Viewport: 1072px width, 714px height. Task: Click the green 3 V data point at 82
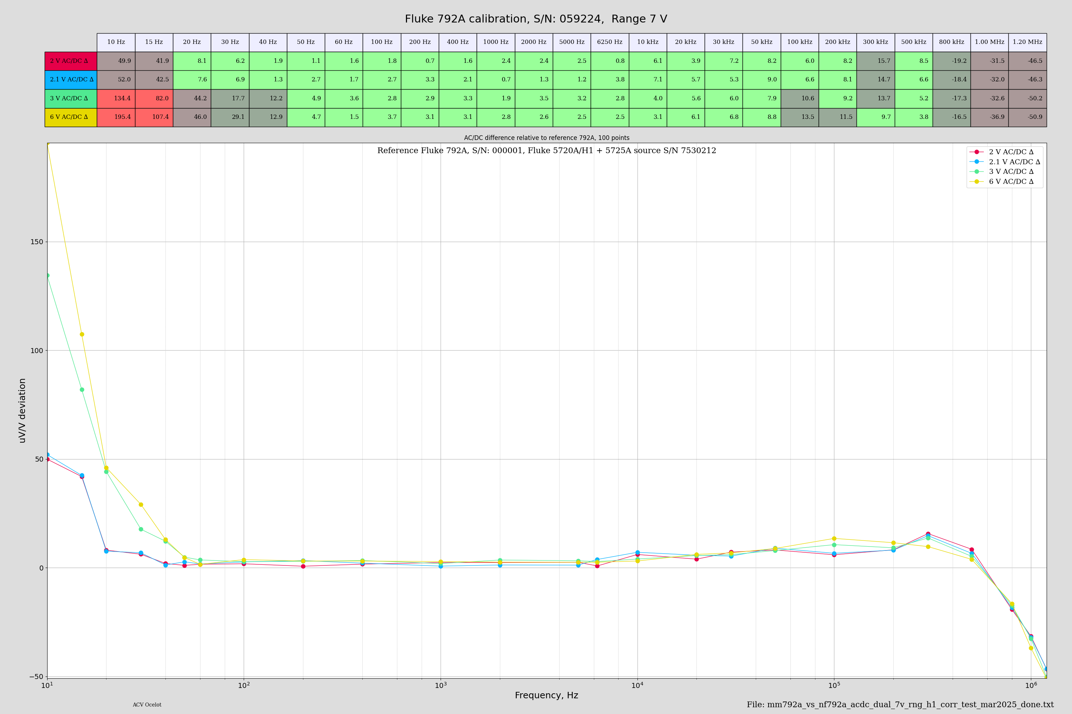point(82,390)
